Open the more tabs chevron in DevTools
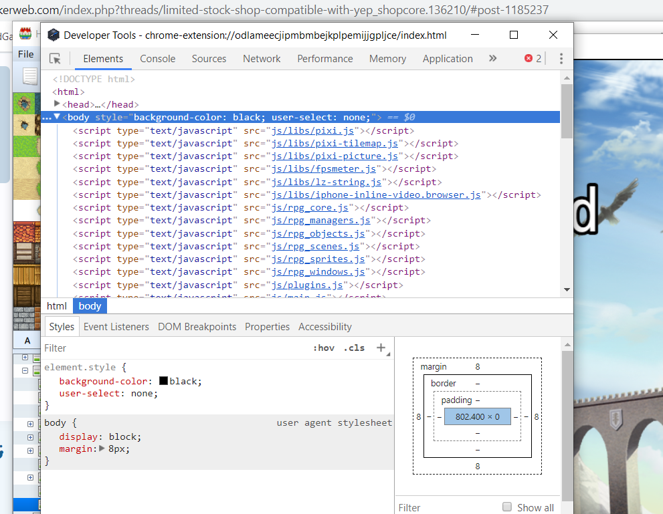 click(x=492, y=58)
